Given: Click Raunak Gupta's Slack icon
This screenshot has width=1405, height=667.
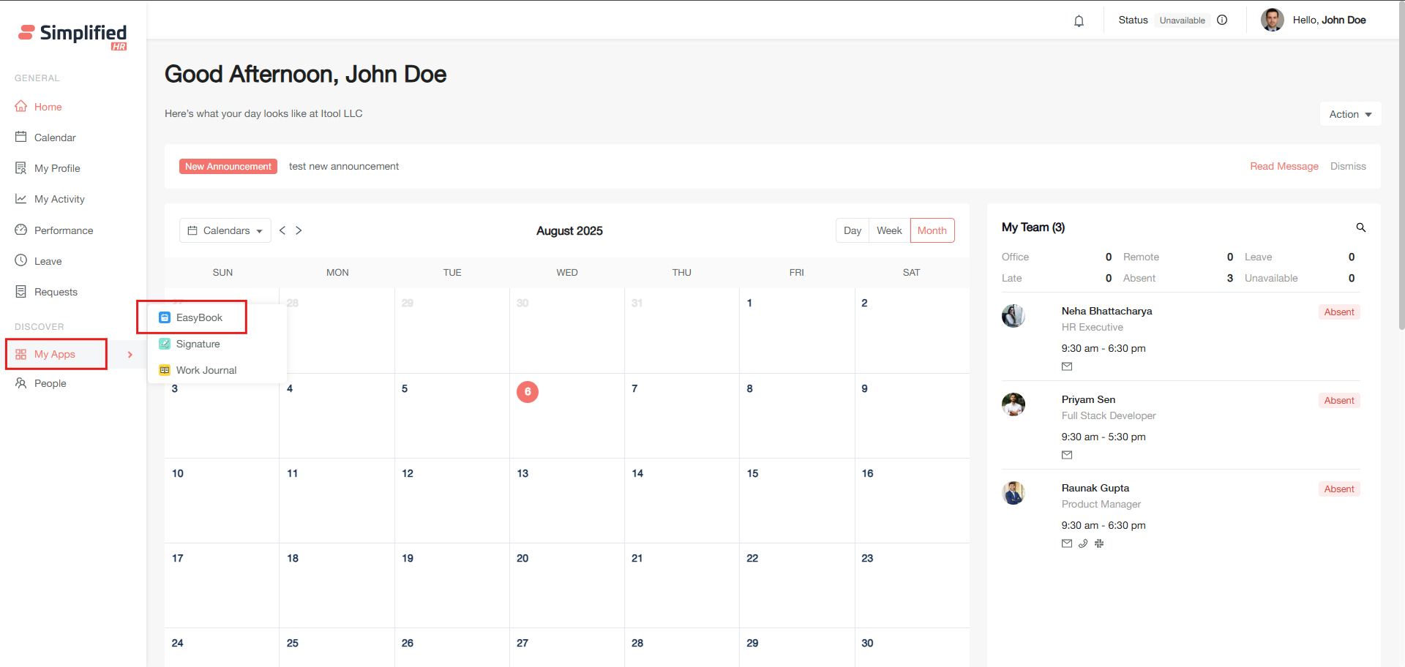Looking at the screenshot, I should coord(1099,543).
